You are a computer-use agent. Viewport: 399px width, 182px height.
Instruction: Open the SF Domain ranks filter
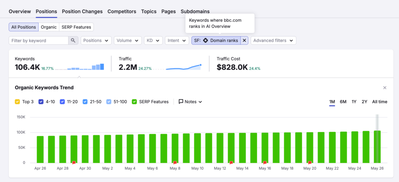tap(216, 41)
